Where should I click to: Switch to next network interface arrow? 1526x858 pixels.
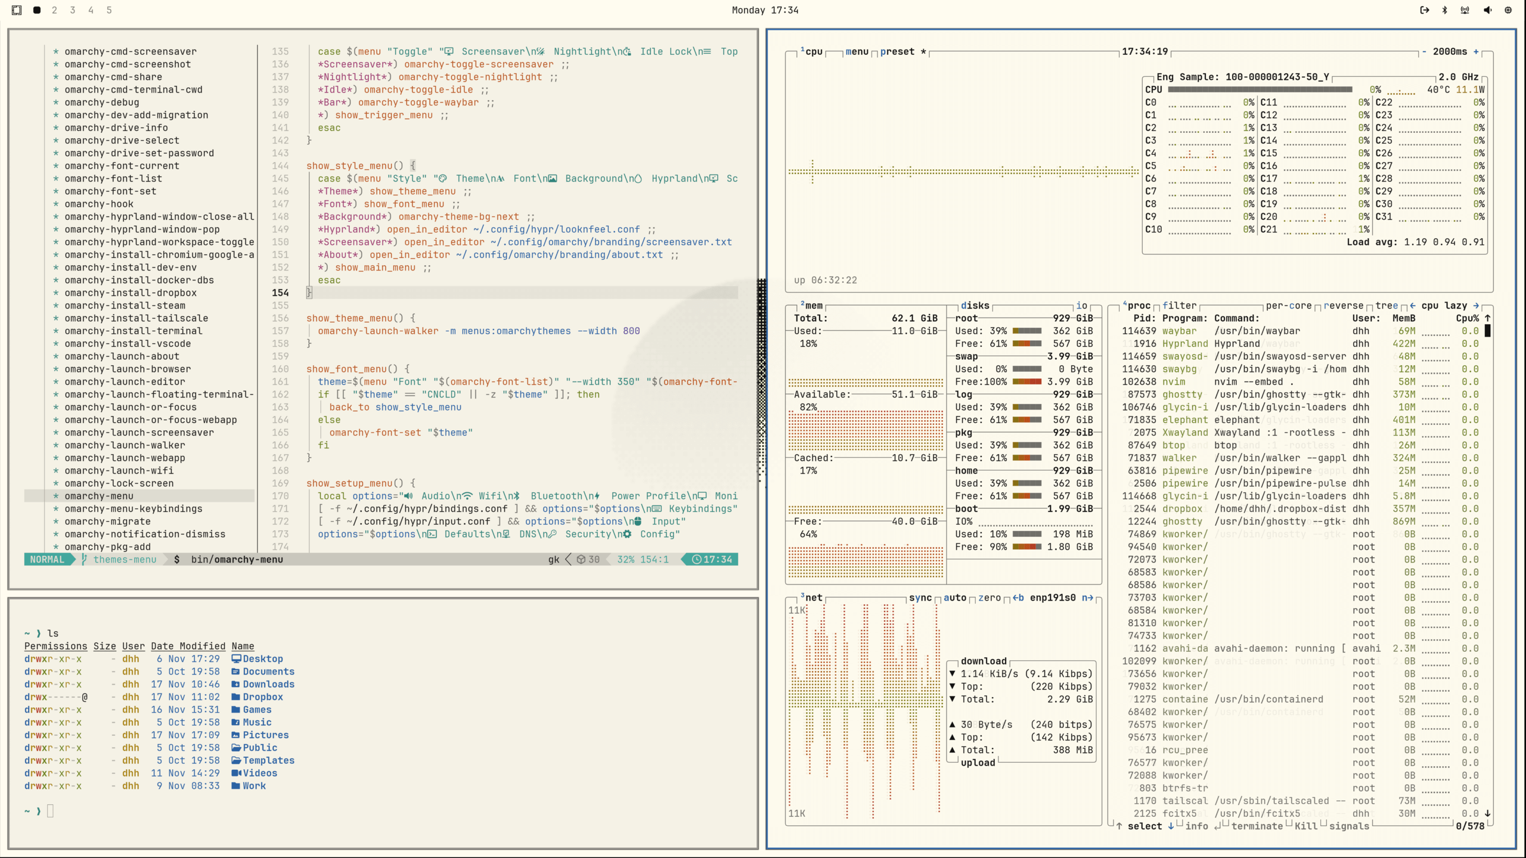point(1087,598)
